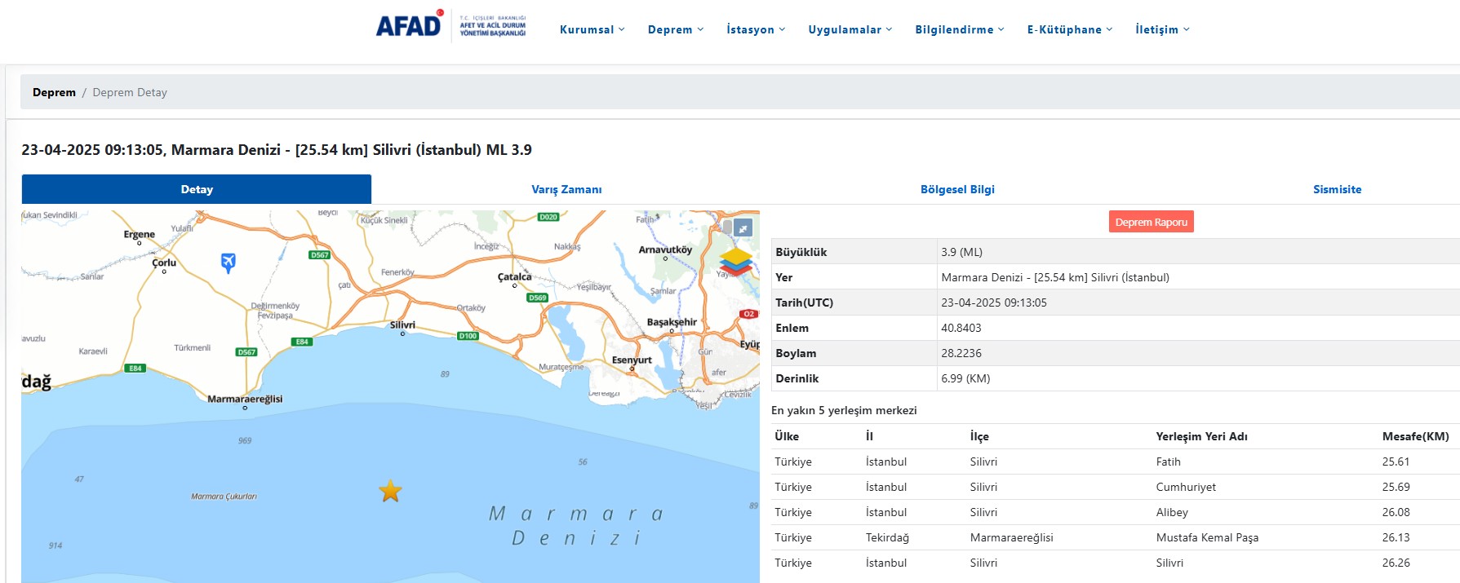Click the red Deprem Raporu button
The width and height of the screenshot is (1460, 583).
(1151, 222)
